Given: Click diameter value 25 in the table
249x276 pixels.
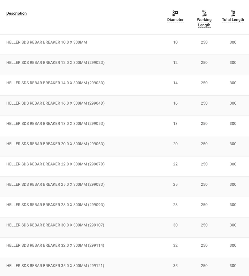Looking at the screenshot, I should [x=175, y=184].
